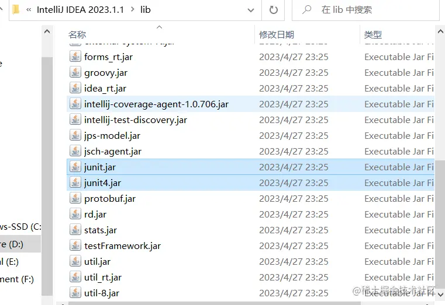
Task: Click the modified date of idea_rt.jar
Action: pyautogui.click(x=294, y=89)
